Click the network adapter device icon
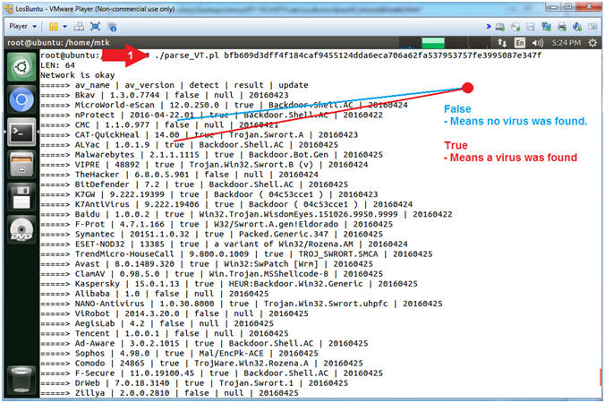This screenshot has width=605, height=403. (x=546, y=27)
